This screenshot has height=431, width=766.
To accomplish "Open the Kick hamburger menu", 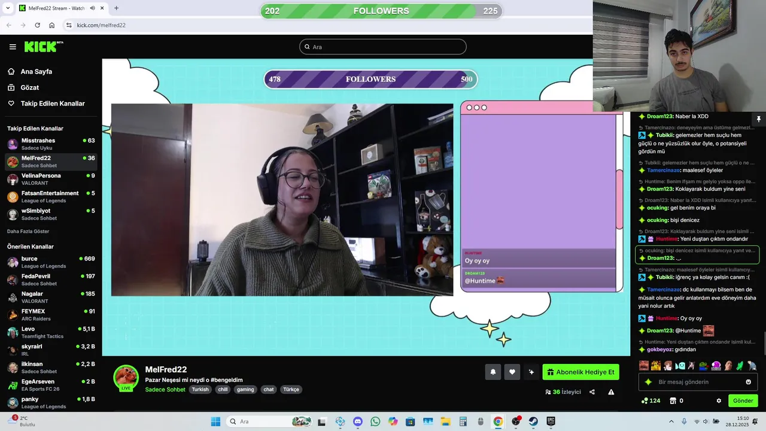I will pos(13,47).
